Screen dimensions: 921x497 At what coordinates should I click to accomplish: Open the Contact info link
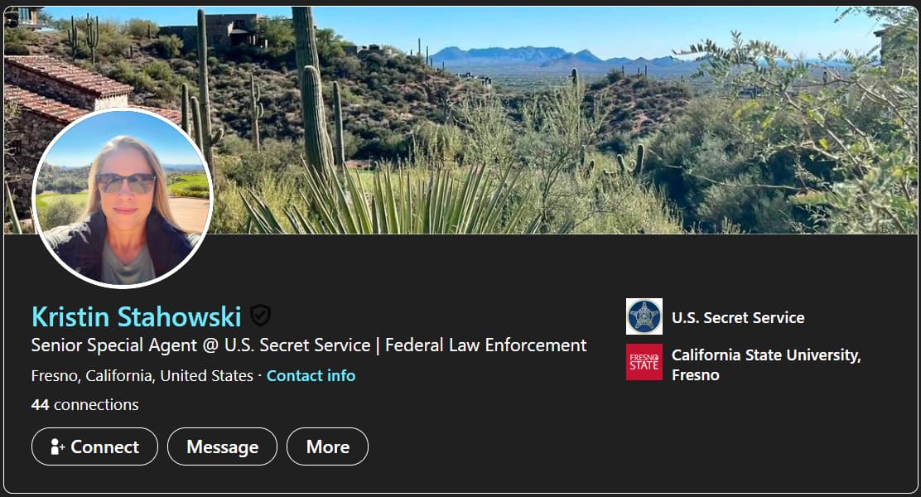[x=311, y=375]
